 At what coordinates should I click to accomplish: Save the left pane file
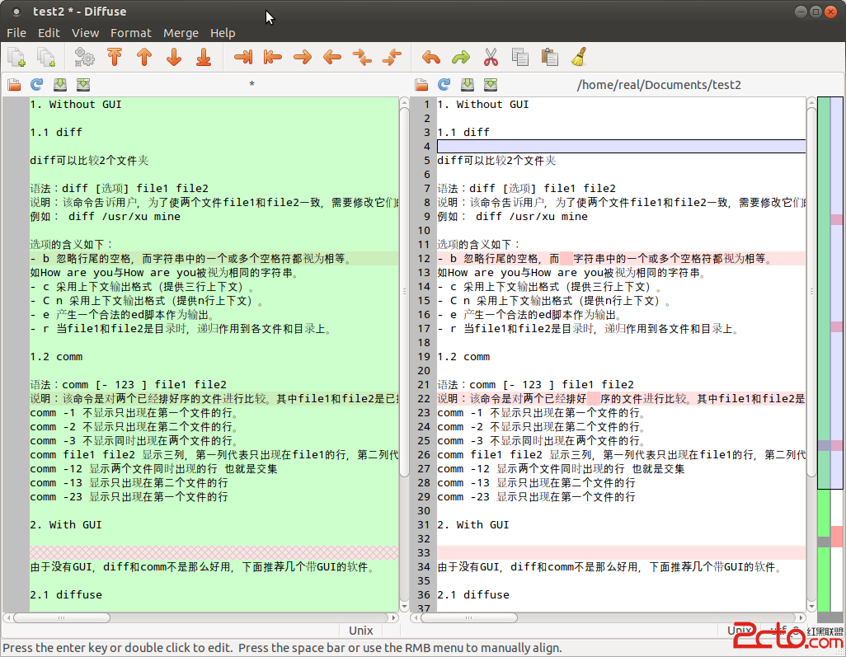60,85
